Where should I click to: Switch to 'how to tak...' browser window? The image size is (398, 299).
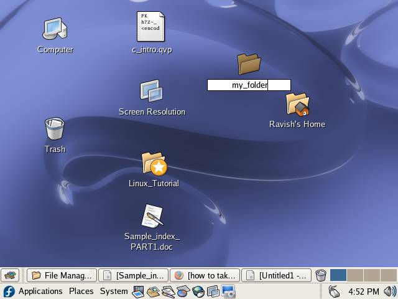point(205,275)
